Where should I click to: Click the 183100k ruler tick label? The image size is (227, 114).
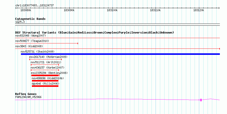[x=112, y=10]
